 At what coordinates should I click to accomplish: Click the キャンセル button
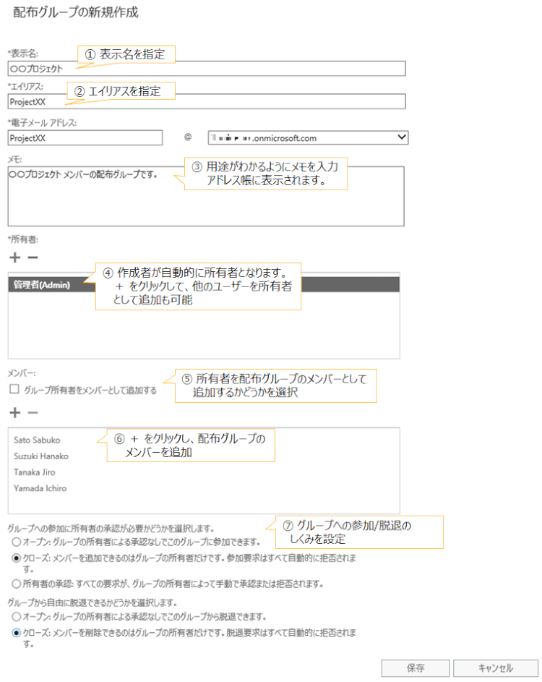tap(496, 668)
